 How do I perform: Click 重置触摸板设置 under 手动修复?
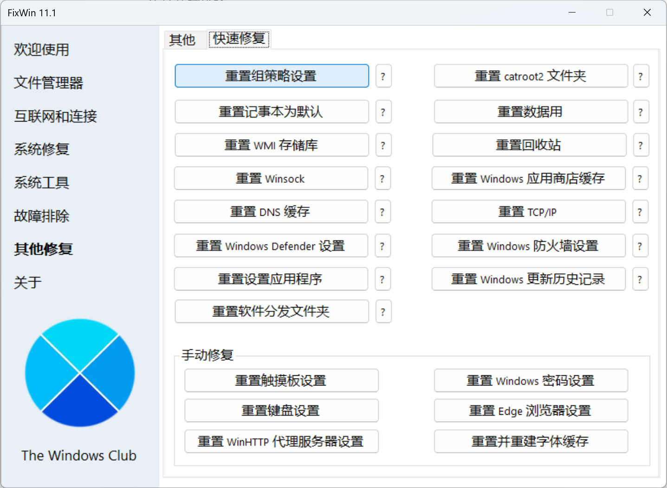coord(281,380)
